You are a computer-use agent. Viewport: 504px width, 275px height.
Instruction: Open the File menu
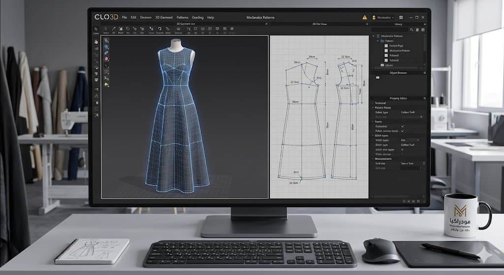pyautogui.click(x=125, y=17)
